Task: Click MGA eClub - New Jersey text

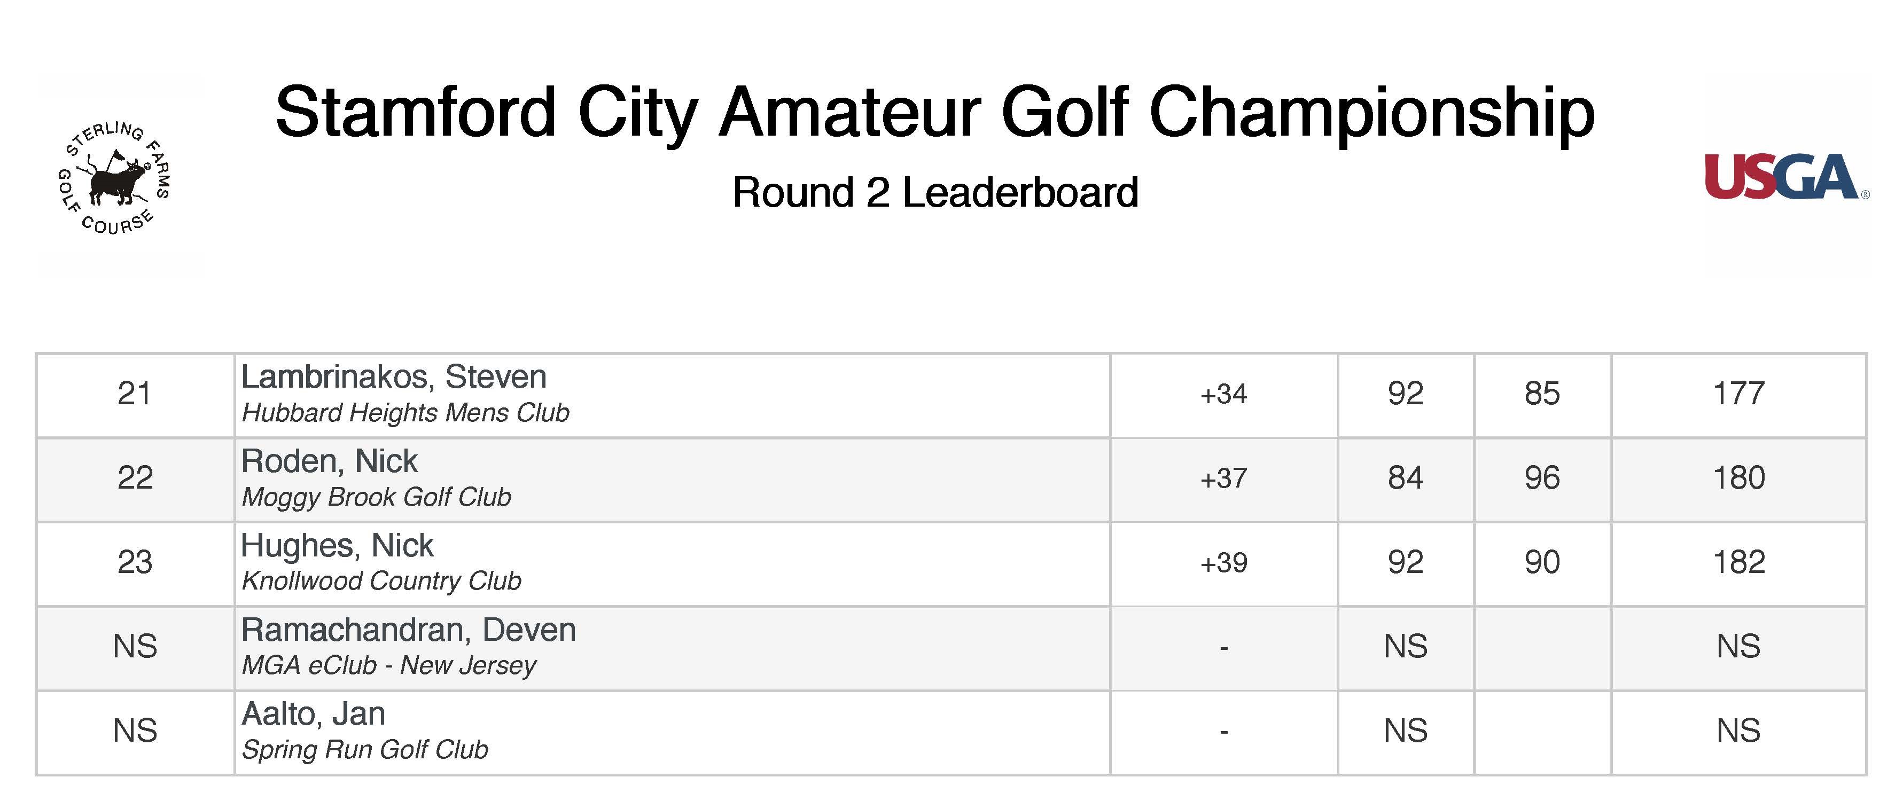Action: pyautogui.click(x=388, y=665)
